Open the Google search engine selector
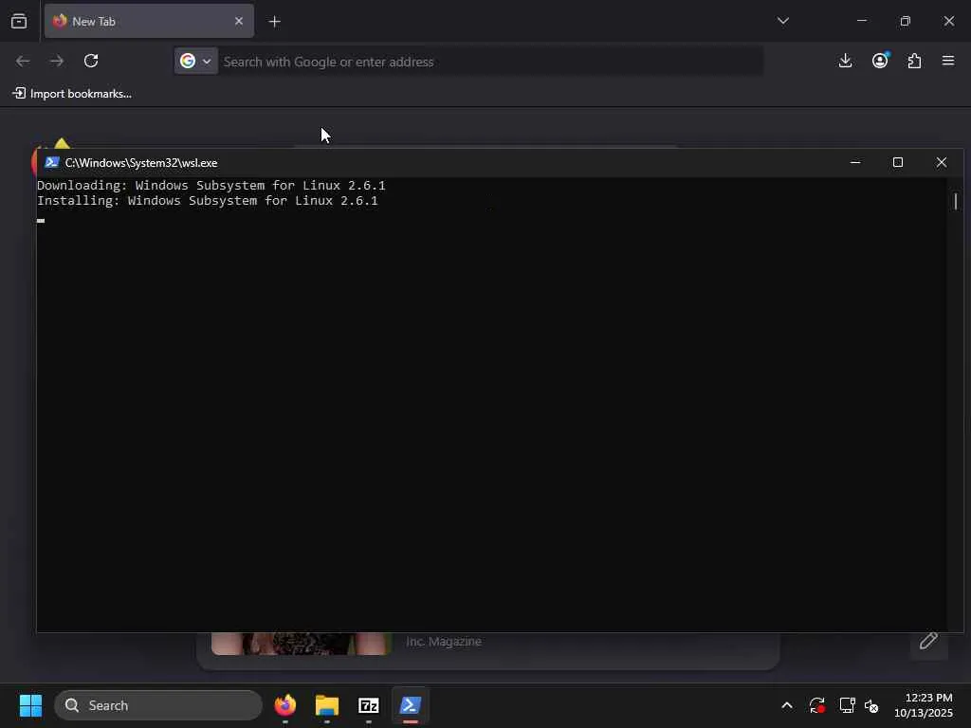 point(195,61)
